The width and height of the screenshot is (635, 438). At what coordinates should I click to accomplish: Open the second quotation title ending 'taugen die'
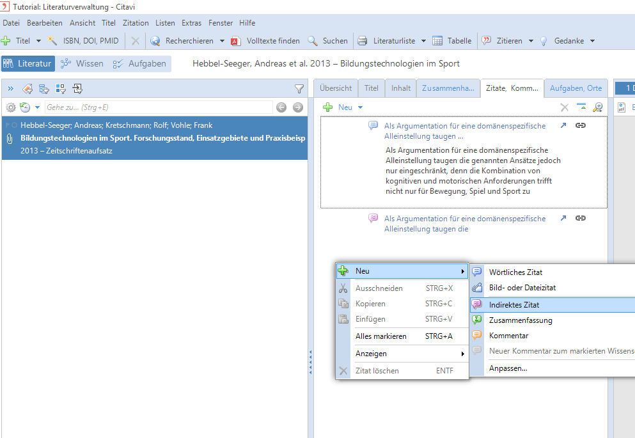pyautogui.click(x=465, y=224)
